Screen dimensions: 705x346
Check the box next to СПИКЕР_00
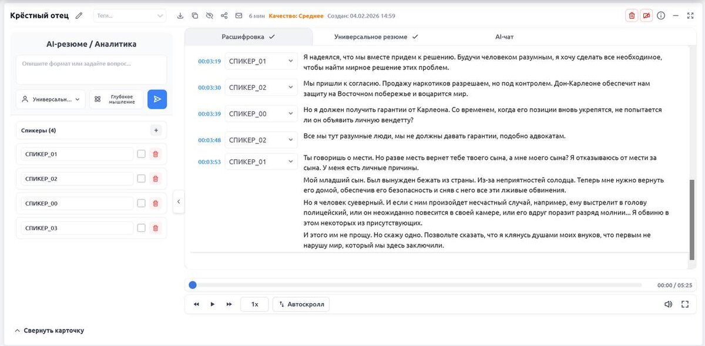point(141,203)
